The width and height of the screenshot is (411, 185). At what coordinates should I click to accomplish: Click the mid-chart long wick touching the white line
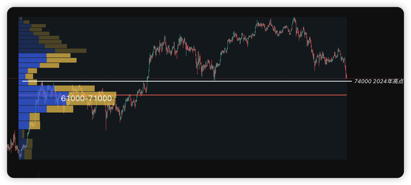click(x=214, y=78)
